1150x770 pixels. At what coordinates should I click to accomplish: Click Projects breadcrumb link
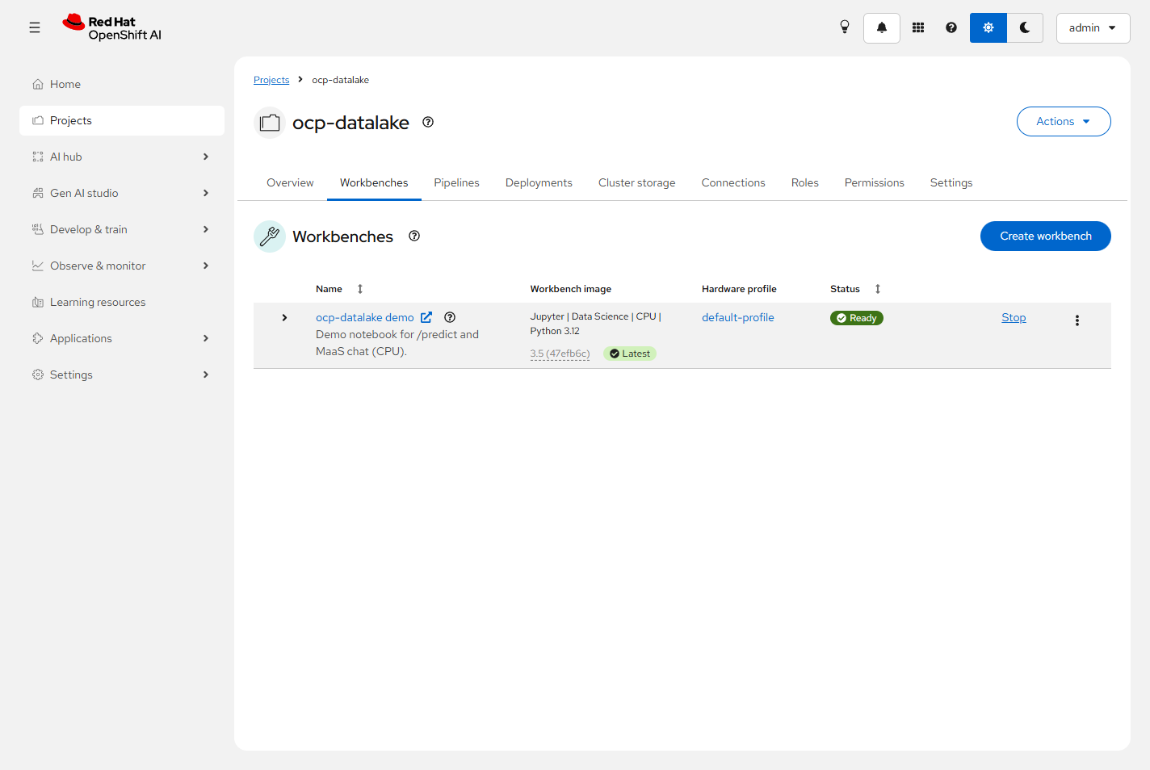coord(271,80)
